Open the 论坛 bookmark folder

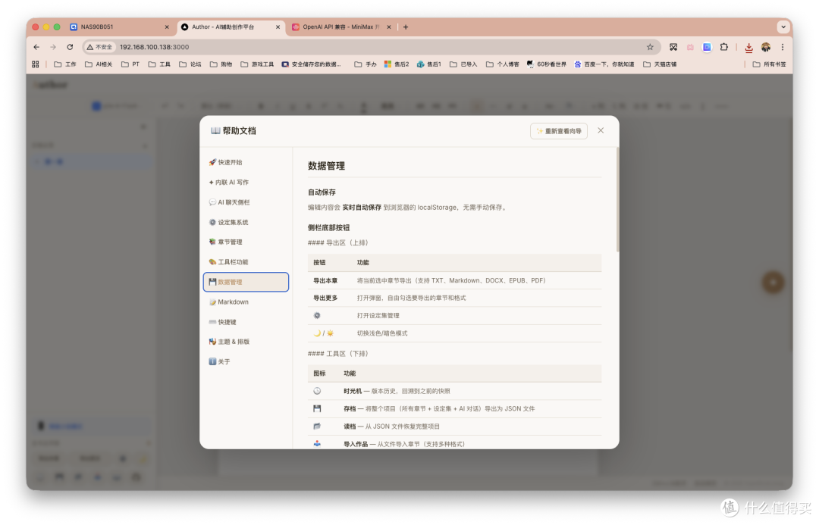pyautogui.click(x=190, y=64)
